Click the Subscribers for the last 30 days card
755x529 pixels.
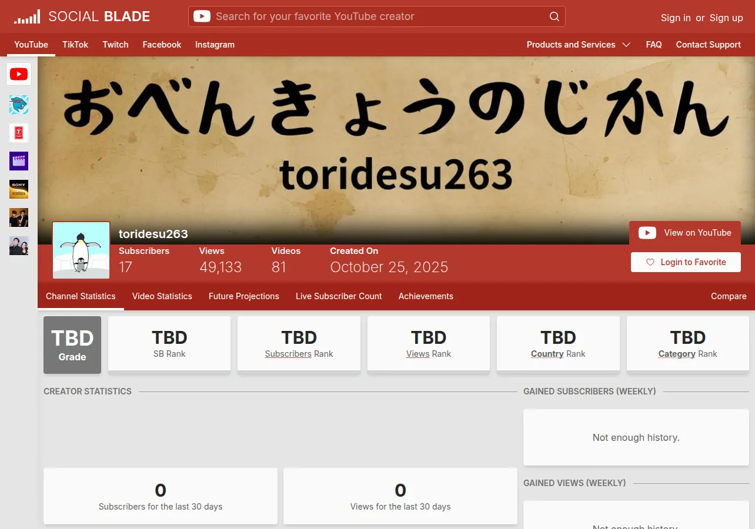(x=161, y=496)
